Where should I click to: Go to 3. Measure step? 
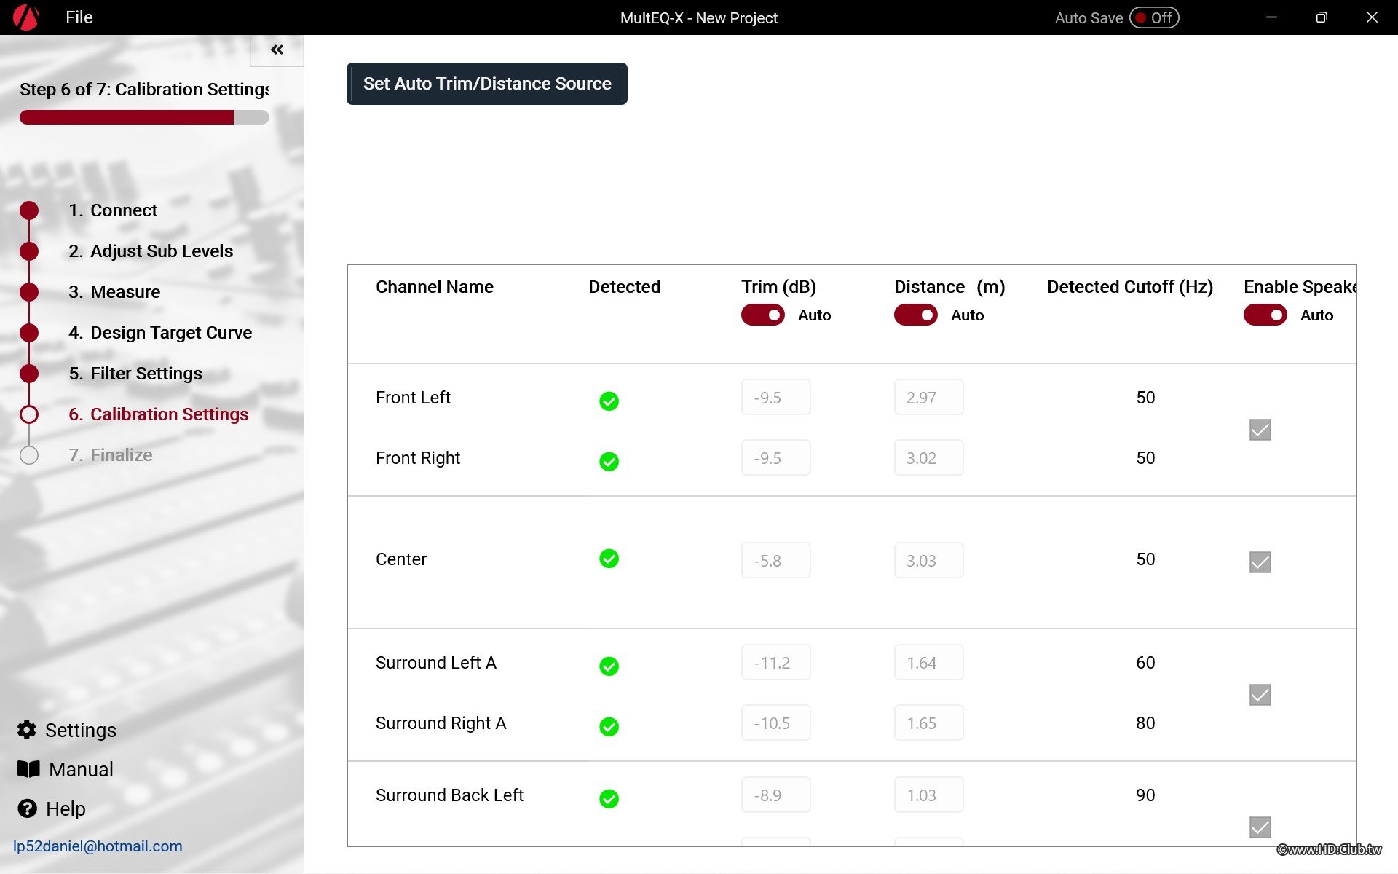click(114, 292)
